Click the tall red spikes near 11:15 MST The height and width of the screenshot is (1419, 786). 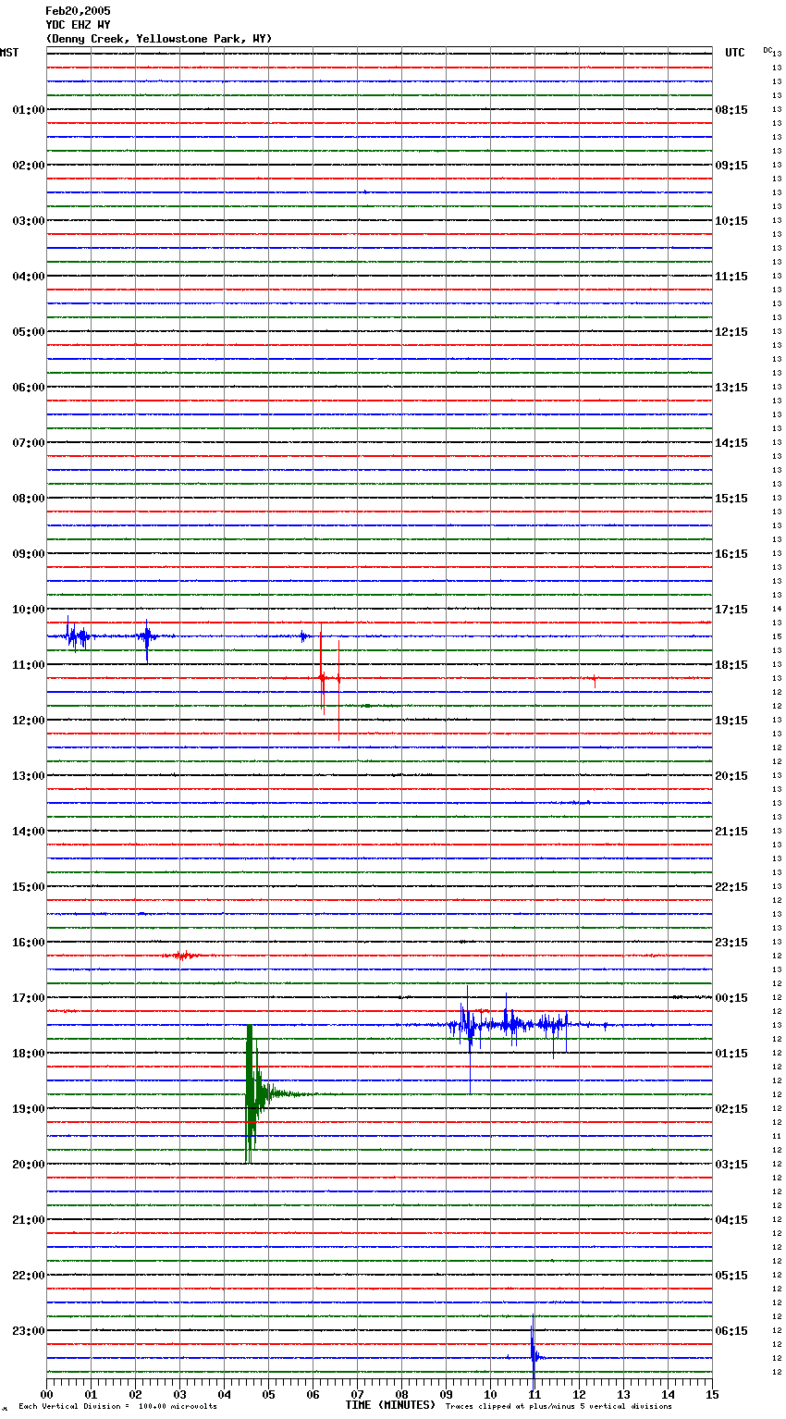[329, 683]
